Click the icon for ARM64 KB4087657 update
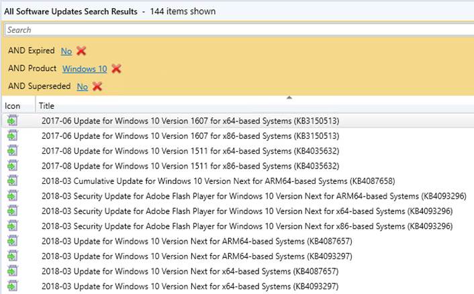 point(13,241)
